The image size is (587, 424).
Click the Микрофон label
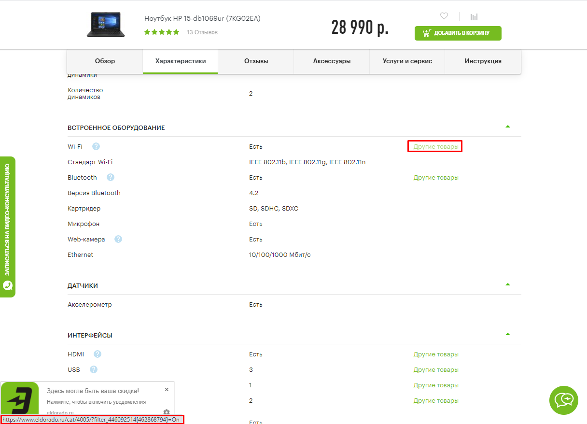click(84, 224)
